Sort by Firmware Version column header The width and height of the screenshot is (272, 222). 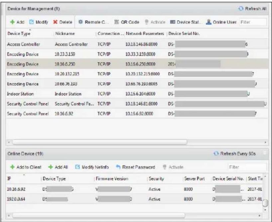click(x=112, y=179)
